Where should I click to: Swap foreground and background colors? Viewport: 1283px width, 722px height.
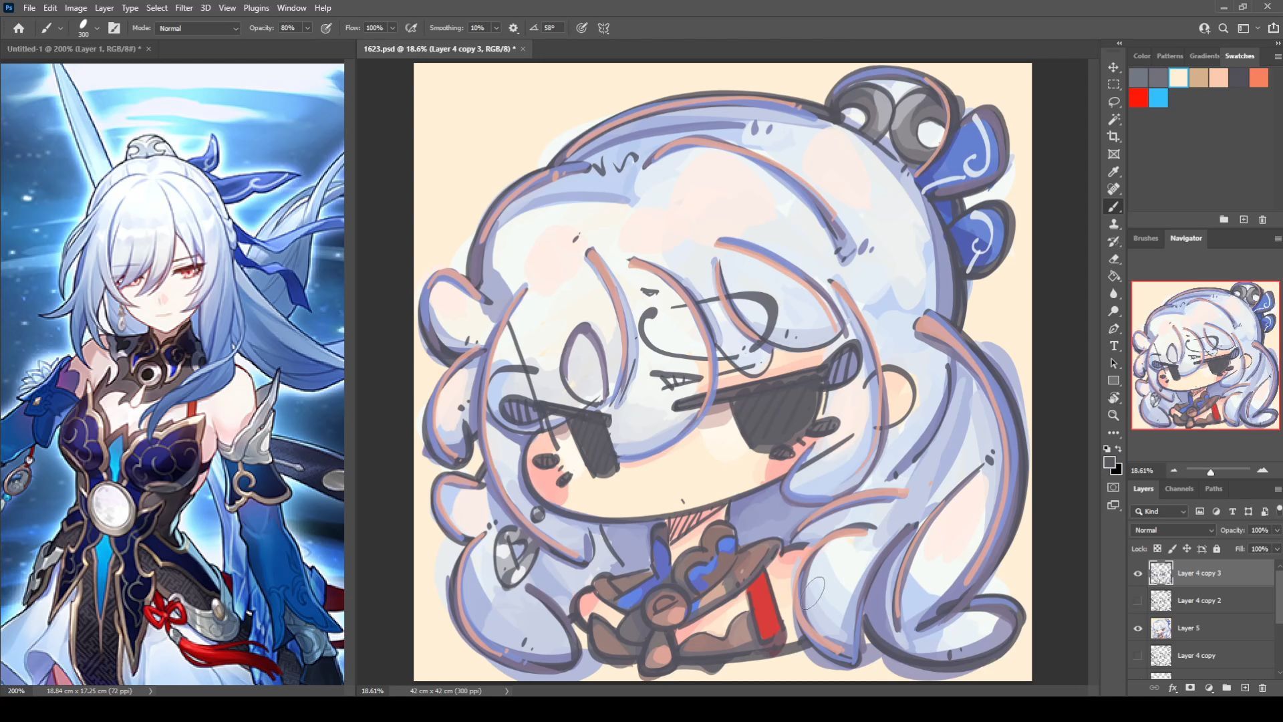pyautogui.click(x=1119, y=449)
